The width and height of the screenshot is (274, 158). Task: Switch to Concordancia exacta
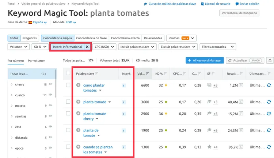point(125,38)
